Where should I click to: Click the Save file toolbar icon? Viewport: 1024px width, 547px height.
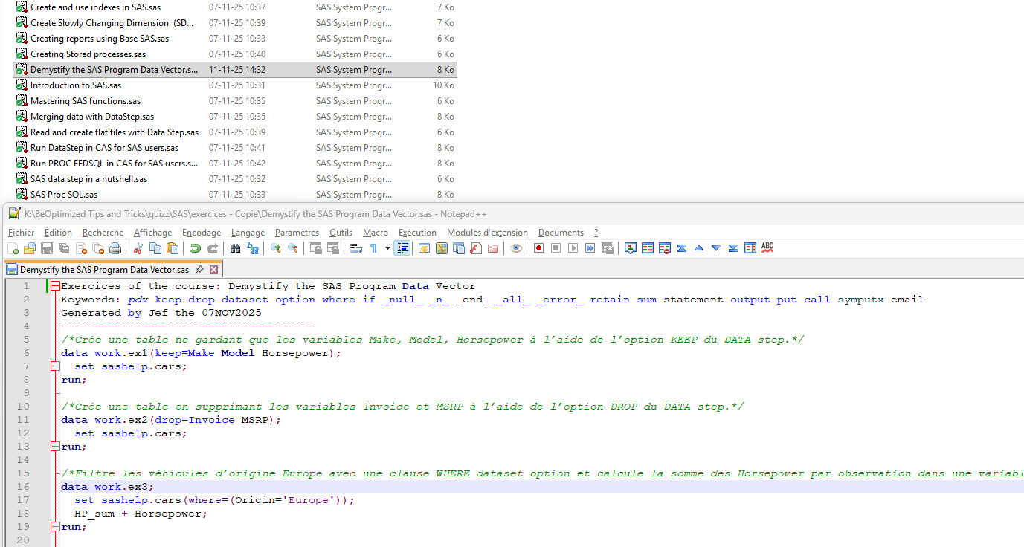pos(46,248)
